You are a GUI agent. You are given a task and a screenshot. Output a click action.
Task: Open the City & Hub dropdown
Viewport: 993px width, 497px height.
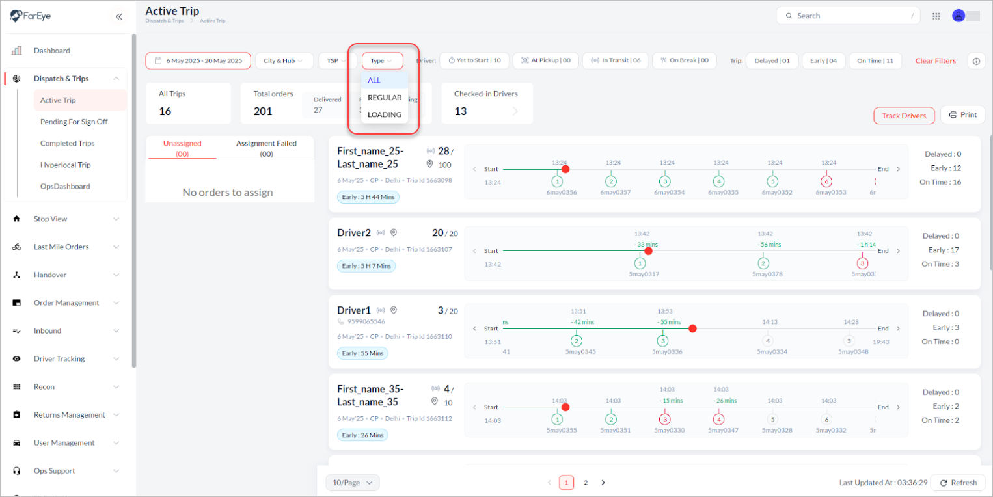tap(284, 60)
